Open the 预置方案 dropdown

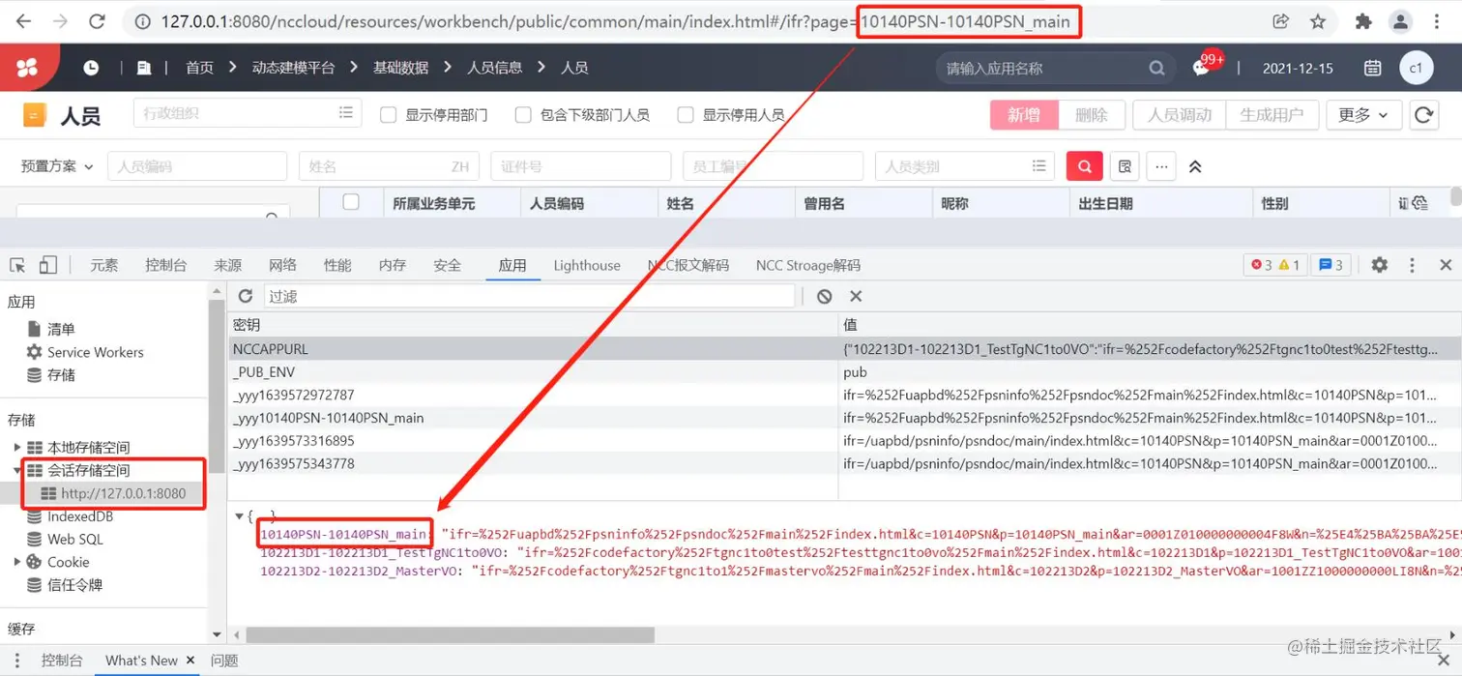click(x=54, y=165)
